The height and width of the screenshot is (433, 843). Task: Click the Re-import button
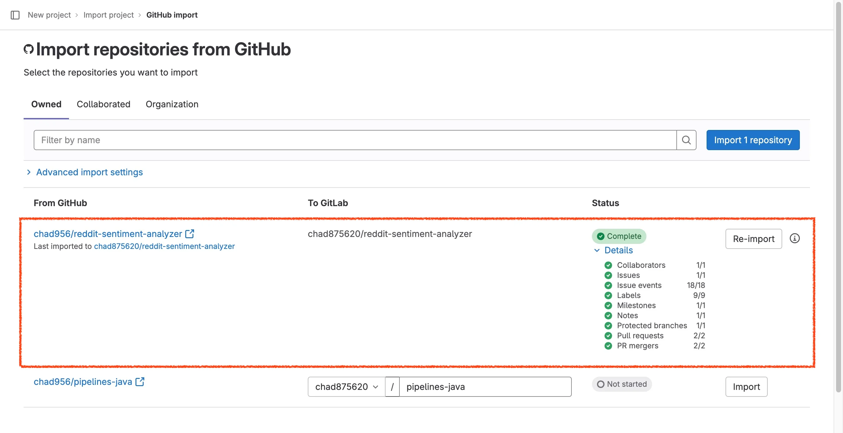point(753,239)
